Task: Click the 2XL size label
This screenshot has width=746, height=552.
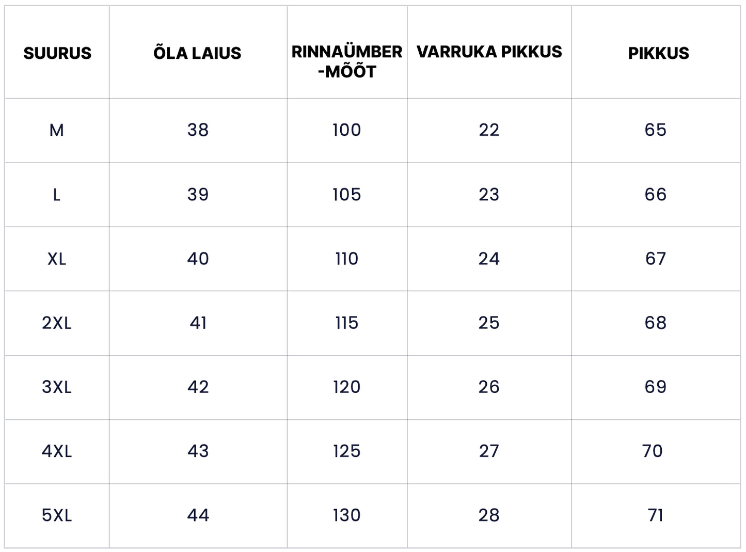Action: tap(57, 323)
